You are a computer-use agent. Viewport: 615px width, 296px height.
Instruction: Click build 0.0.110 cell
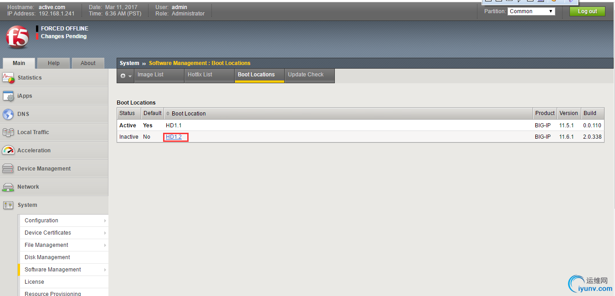click(x=592, y=125)
